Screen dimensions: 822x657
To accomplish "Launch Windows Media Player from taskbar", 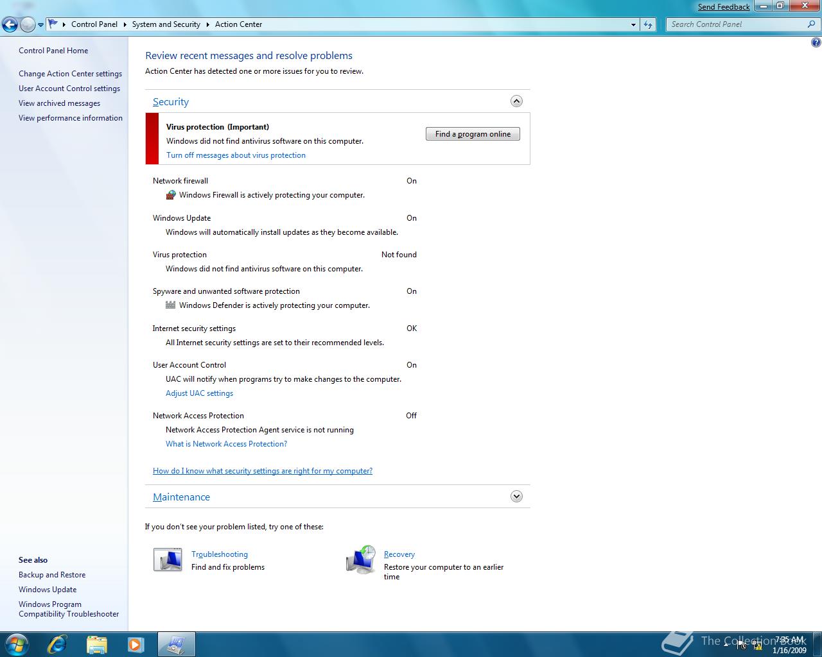I will [136, 644].
